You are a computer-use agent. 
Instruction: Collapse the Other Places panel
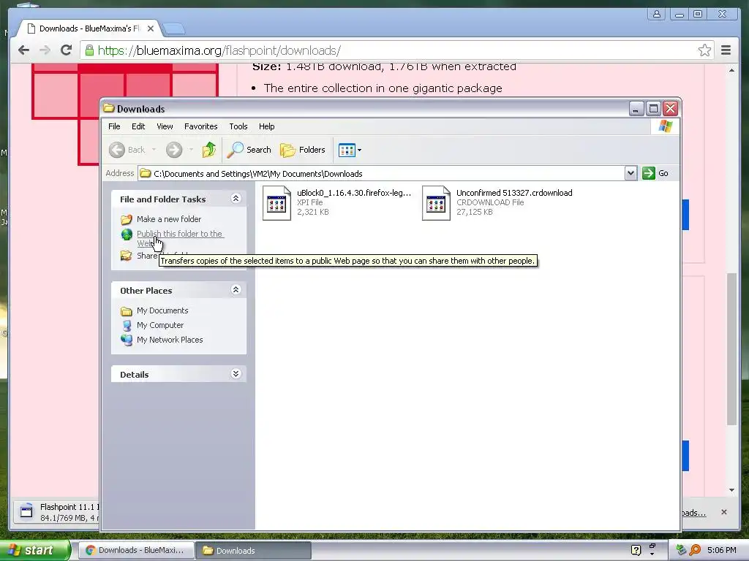click(236, 289)
